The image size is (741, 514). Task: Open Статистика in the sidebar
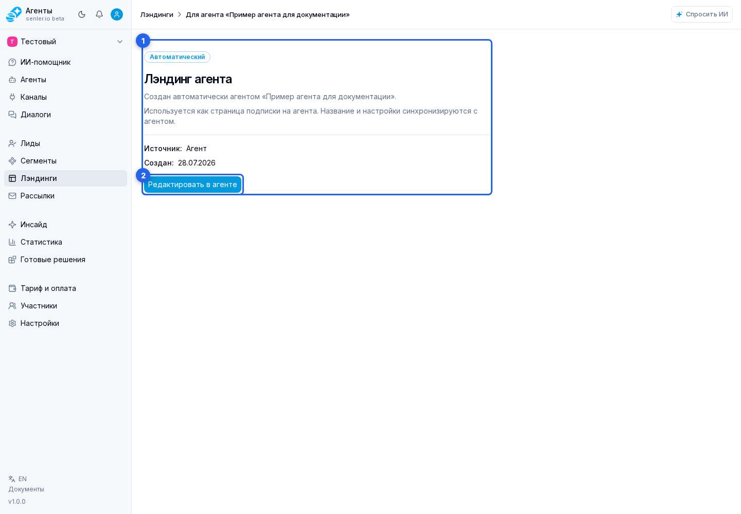(66, 242)
